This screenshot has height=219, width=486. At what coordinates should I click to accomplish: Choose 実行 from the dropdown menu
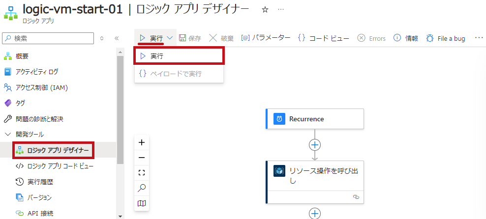tap(179, 56)
